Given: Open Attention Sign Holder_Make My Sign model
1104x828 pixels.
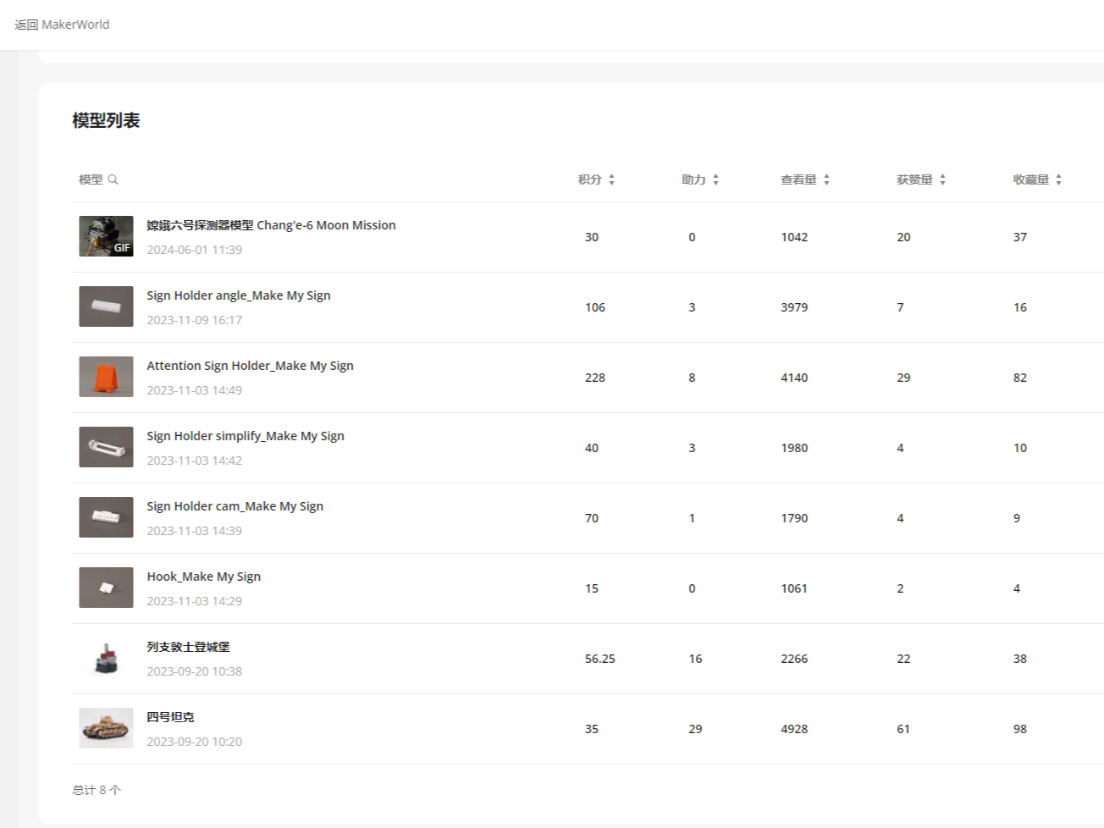Looking at the screenshot, I should (x=250, y=366).
